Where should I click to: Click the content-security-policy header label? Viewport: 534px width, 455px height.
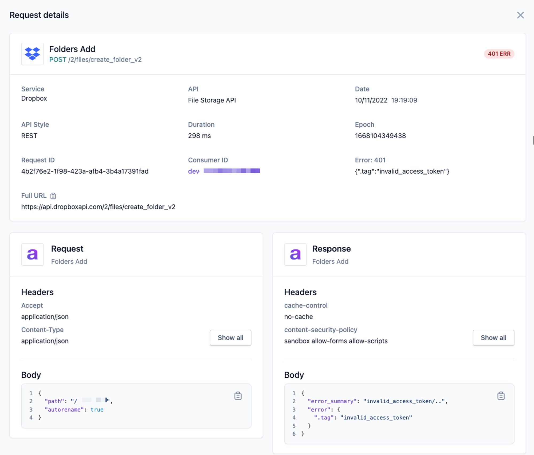click(x=321, y=330)
